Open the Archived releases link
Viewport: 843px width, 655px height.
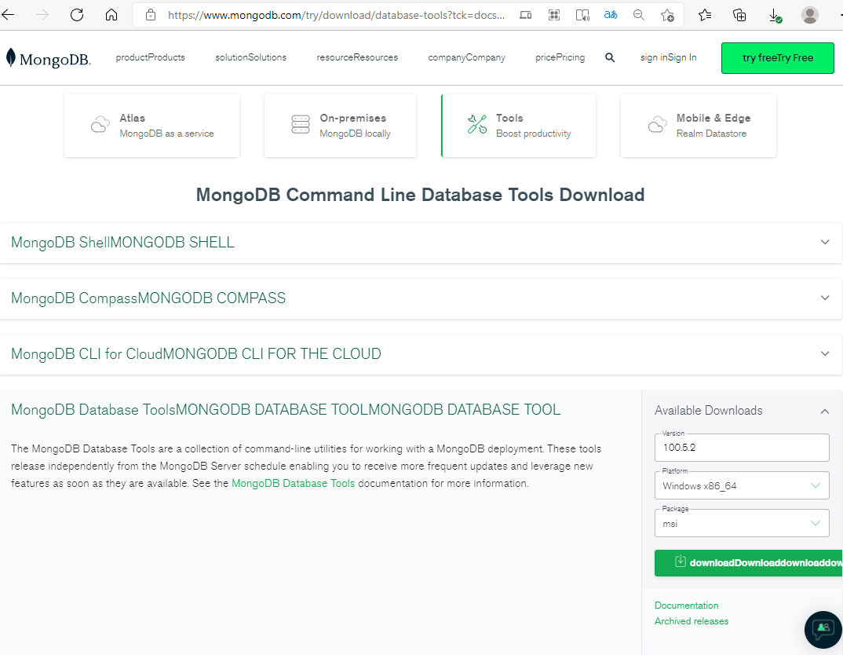click(692, 621)
